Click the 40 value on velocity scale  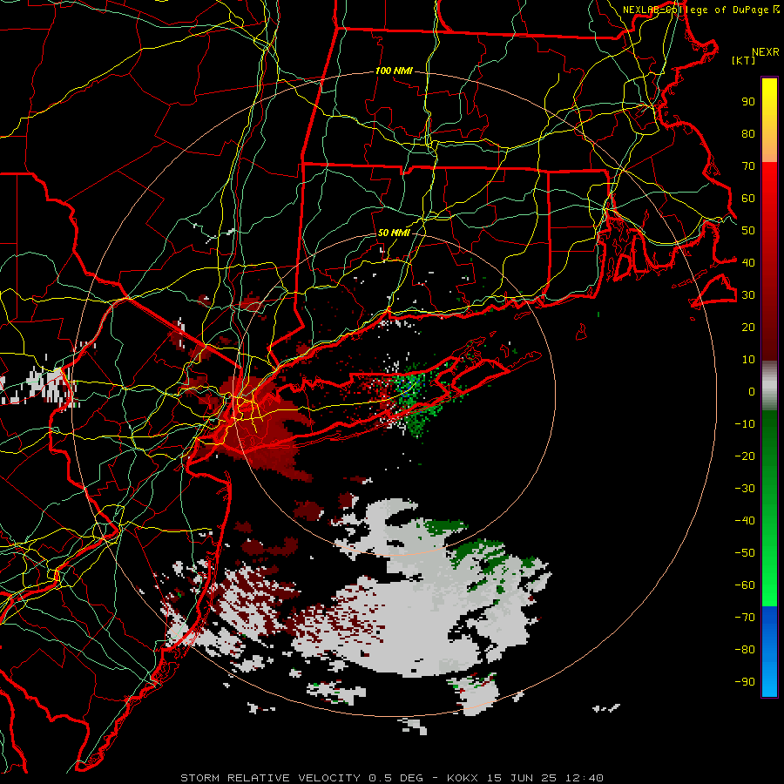point(748,263)
